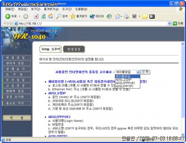Click the vertical scrollbar thumb

click(x=183, y=82)
